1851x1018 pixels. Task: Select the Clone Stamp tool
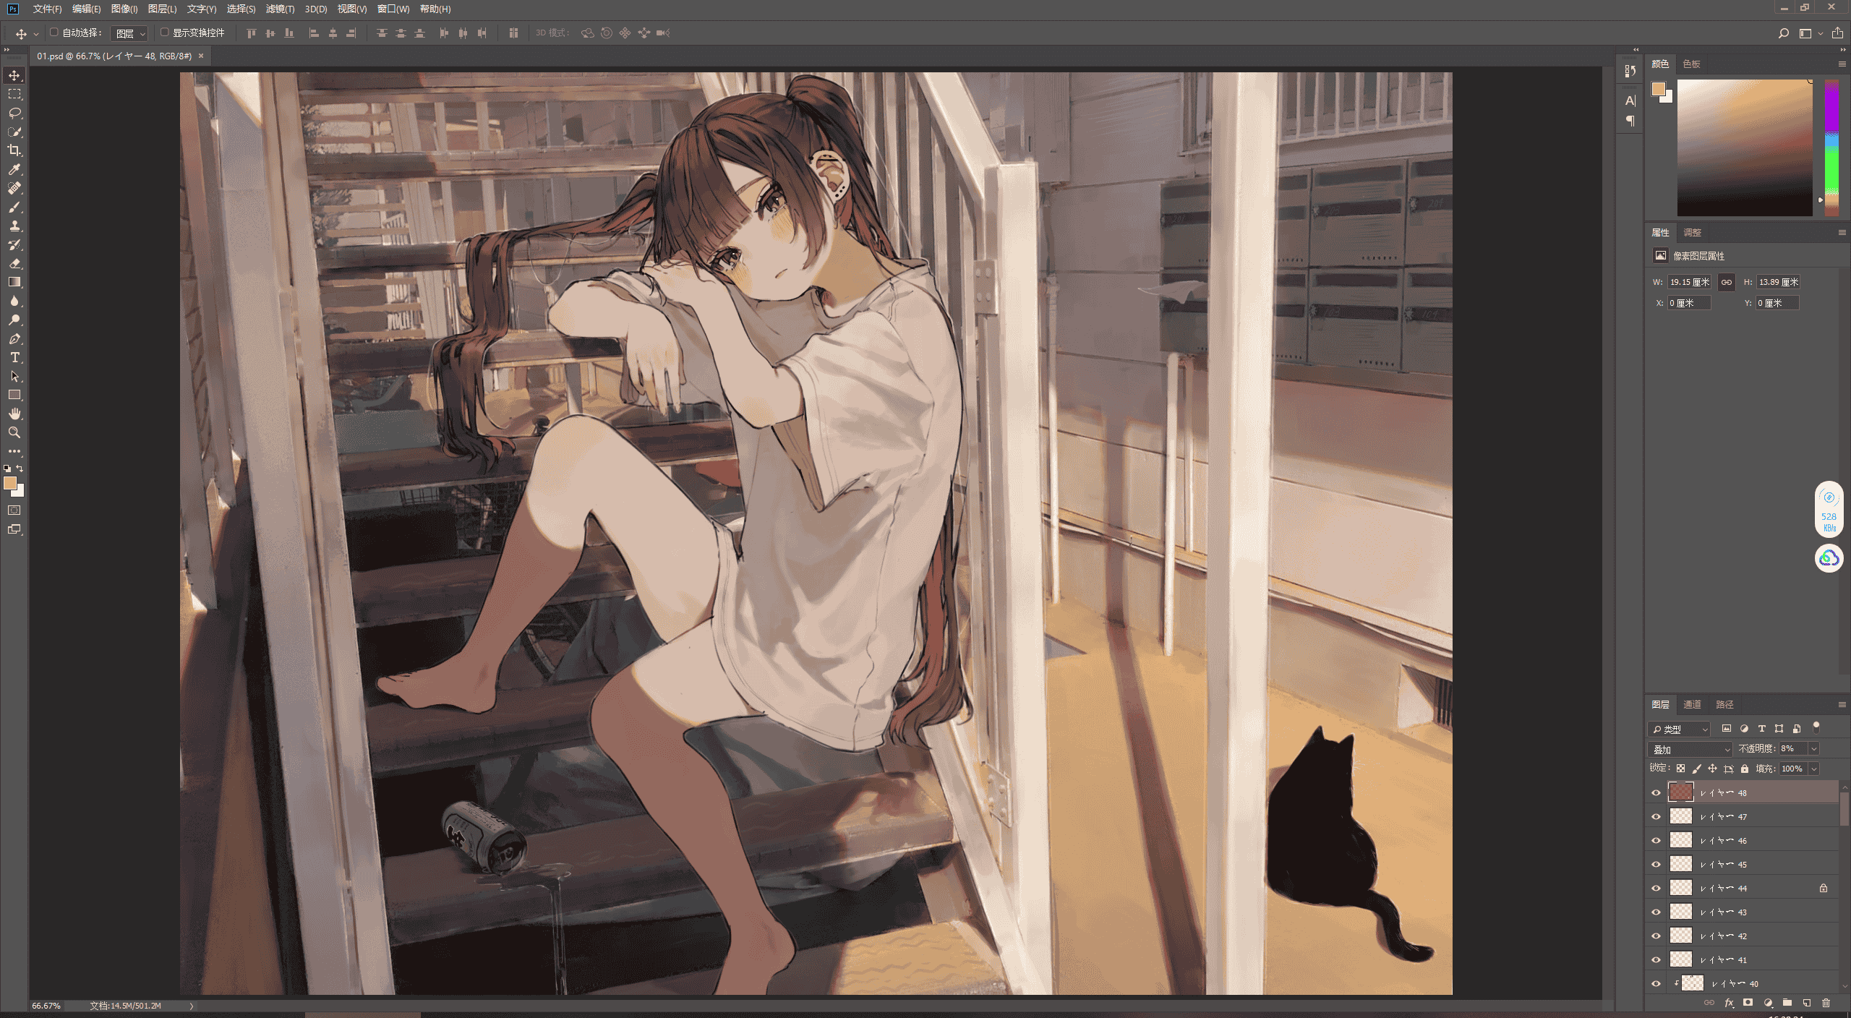14,226
